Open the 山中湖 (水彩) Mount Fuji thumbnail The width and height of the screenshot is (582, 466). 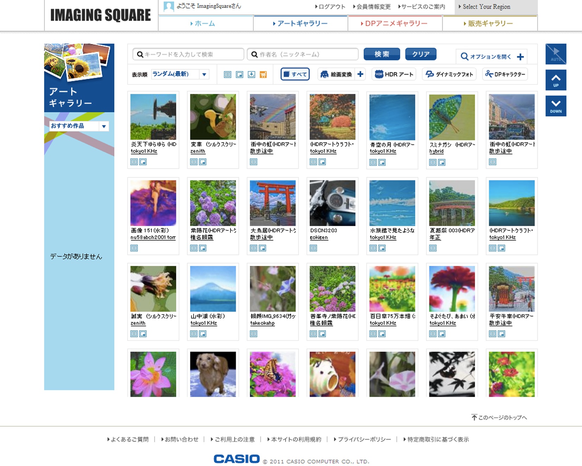[x=213, y=289]
